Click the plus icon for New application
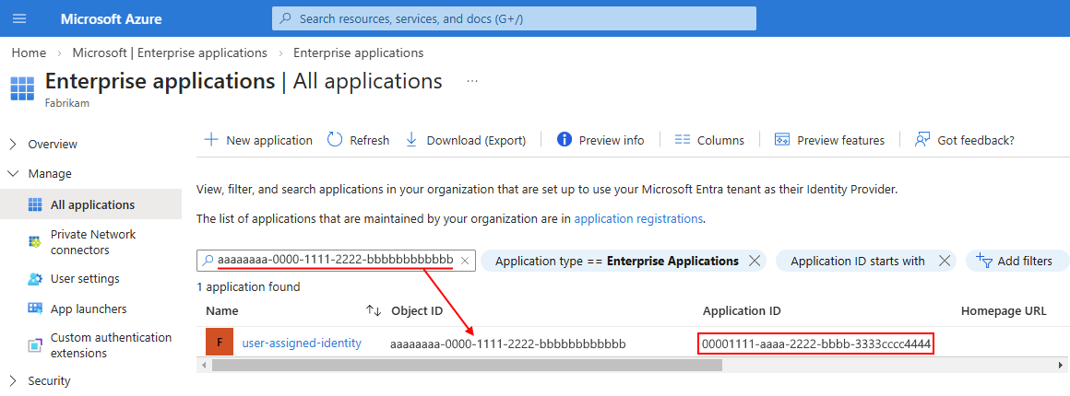Screen dimensions: 1070x396 point(211,140)
